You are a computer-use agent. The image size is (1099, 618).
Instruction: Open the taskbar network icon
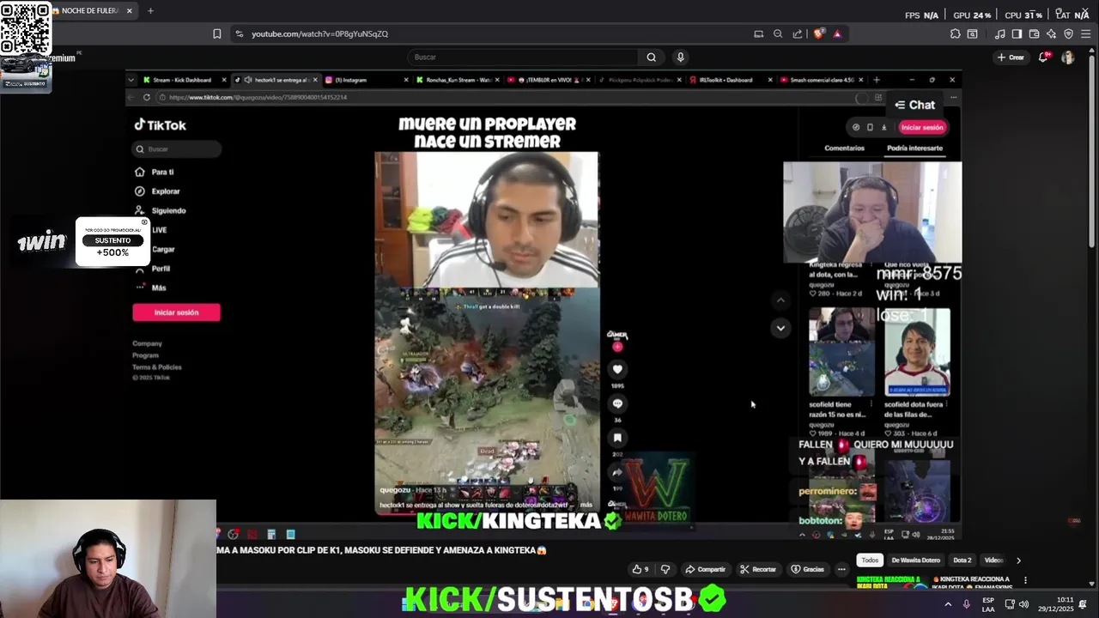[x=1010, y=604]
